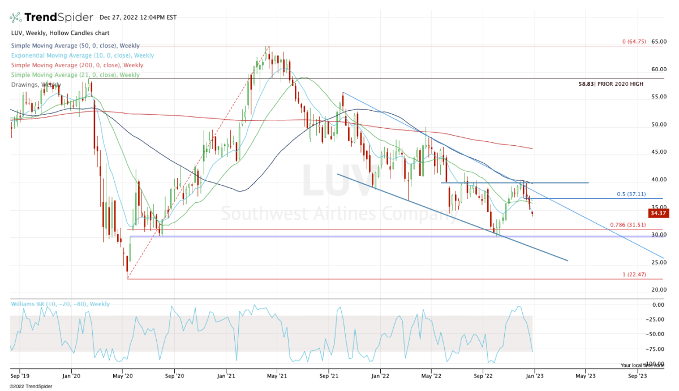
Task: Click the May '20 date axis label
Action: (x=123, y=375)
